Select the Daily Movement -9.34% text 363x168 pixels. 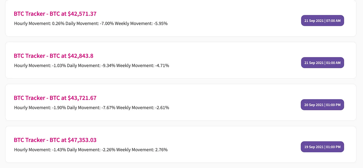coord(91,66)
